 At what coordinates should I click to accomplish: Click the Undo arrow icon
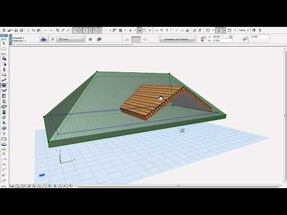coord(45,30)
